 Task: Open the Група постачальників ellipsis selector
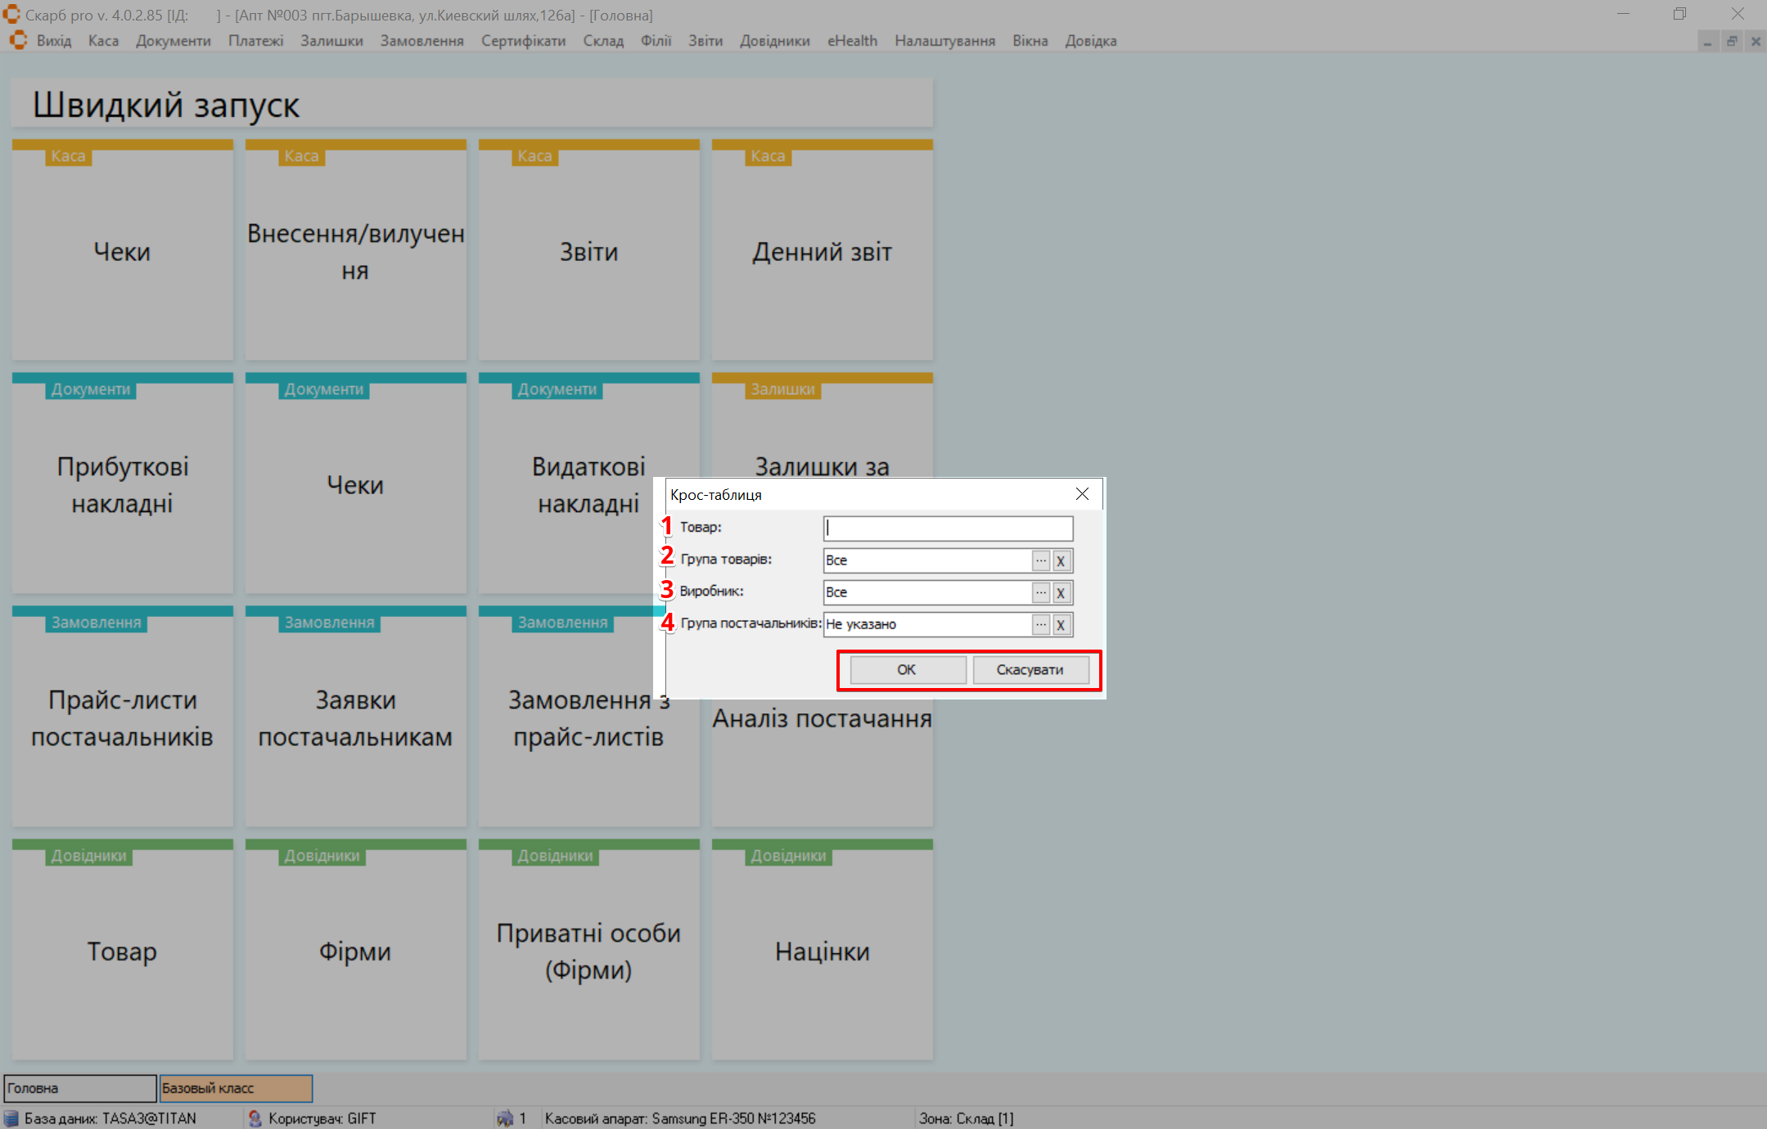coord(1040,624)
